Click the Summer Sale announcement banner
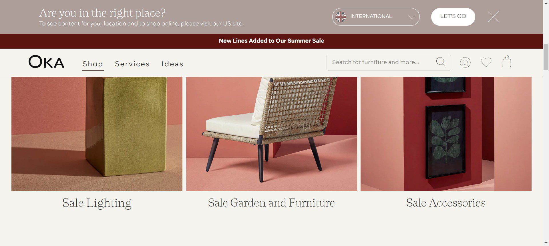549x246 pixels. coord(271,41)
